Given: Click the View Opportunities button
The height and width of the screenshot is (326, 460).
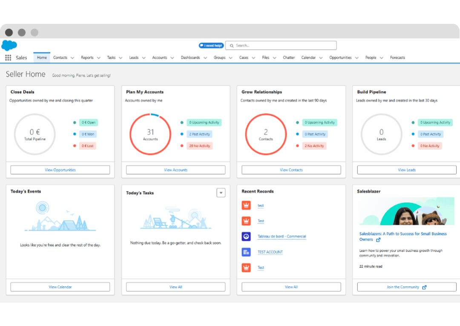Looking at the screenshot, I should coord(60,170).
